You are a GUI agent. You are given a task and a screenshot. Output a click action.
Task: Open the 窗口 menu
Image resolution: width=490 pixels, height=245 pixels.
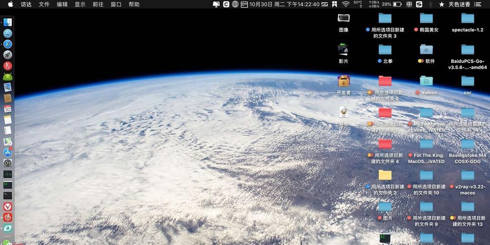coord(116,4)
